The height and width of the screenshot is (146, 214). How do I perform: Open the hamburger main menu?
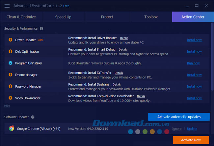click(7, 6)
